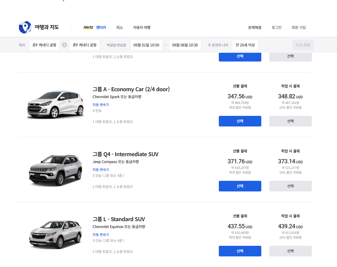Click the Jeep Compass car image

point(56,170)
